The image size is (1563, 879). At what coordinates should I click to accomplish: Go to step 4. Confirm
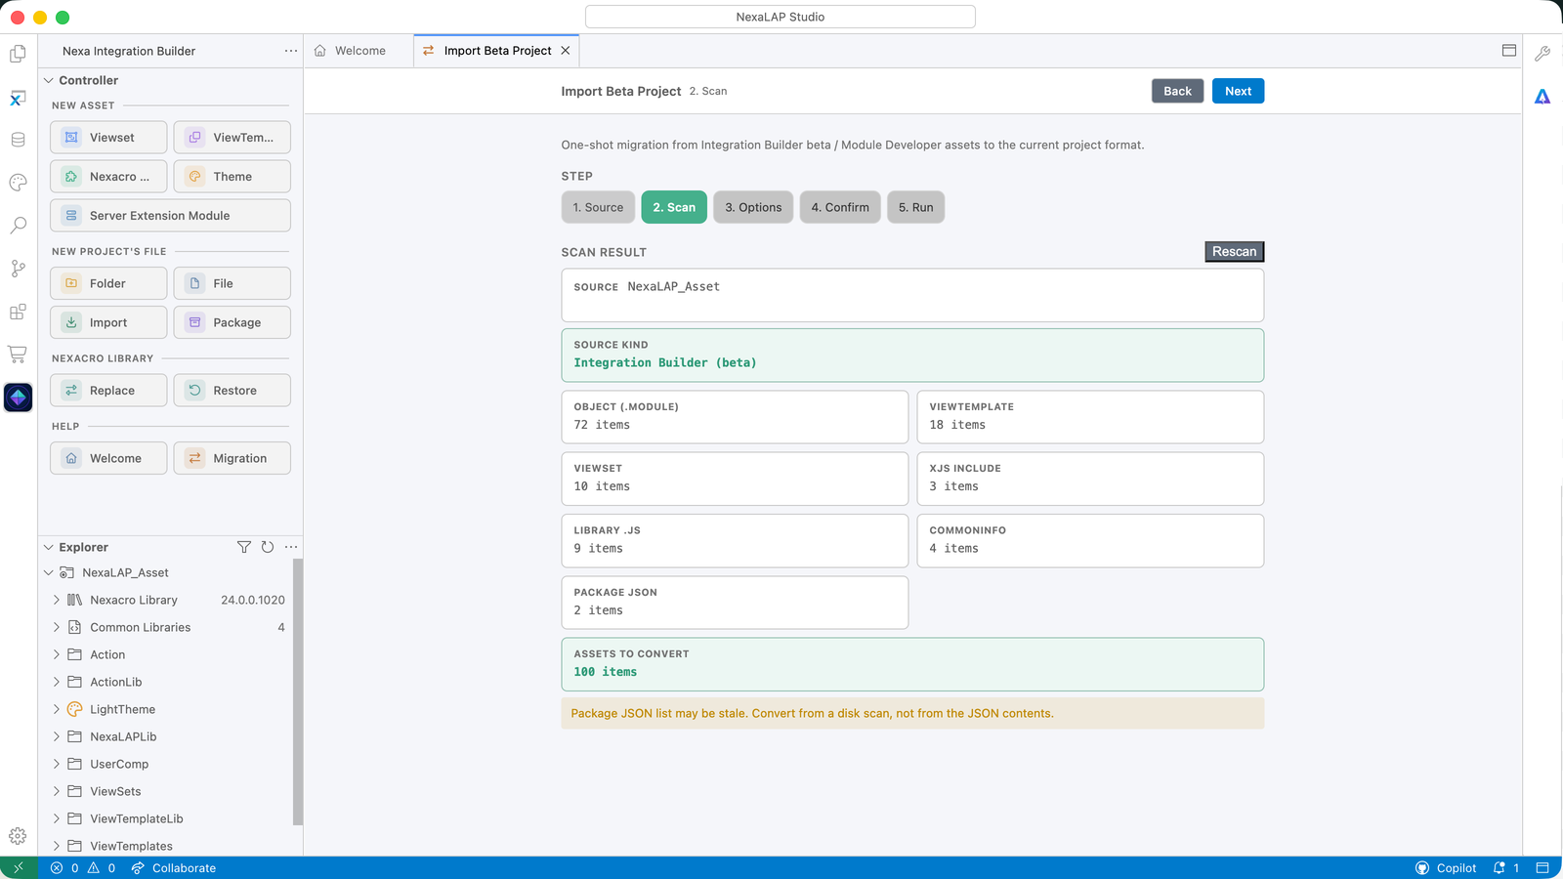coord(840,207)
